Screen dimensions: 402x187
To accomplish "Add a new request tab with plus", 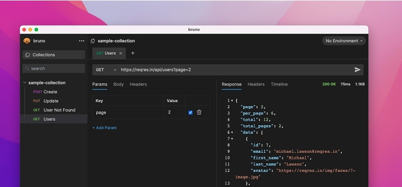I will point(132,53).
